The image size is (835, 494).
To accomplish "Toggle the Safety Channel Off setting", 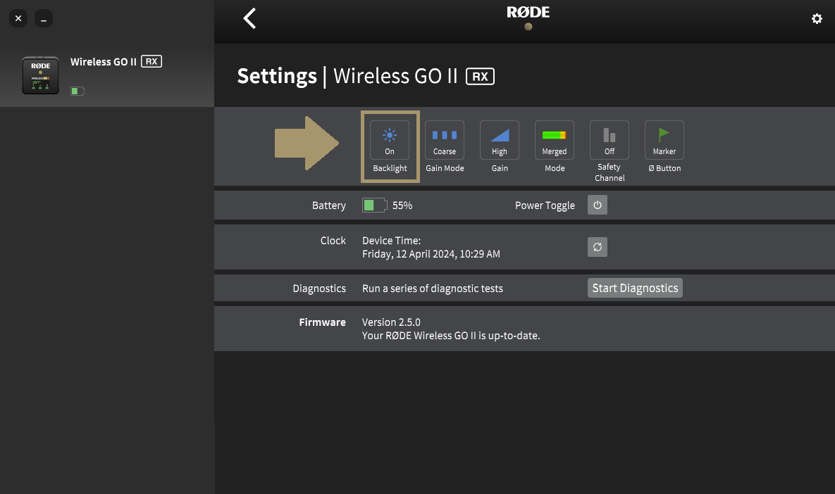I will tap(610, 140).
